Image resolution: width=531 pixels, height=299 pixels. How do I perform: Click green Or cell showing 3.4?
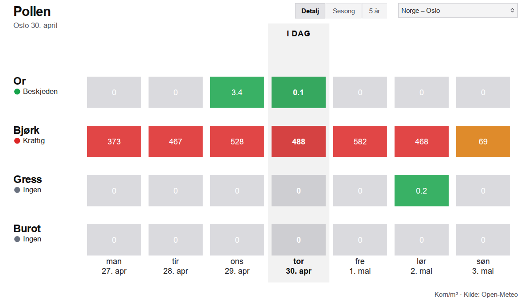(x=237, y=93)
